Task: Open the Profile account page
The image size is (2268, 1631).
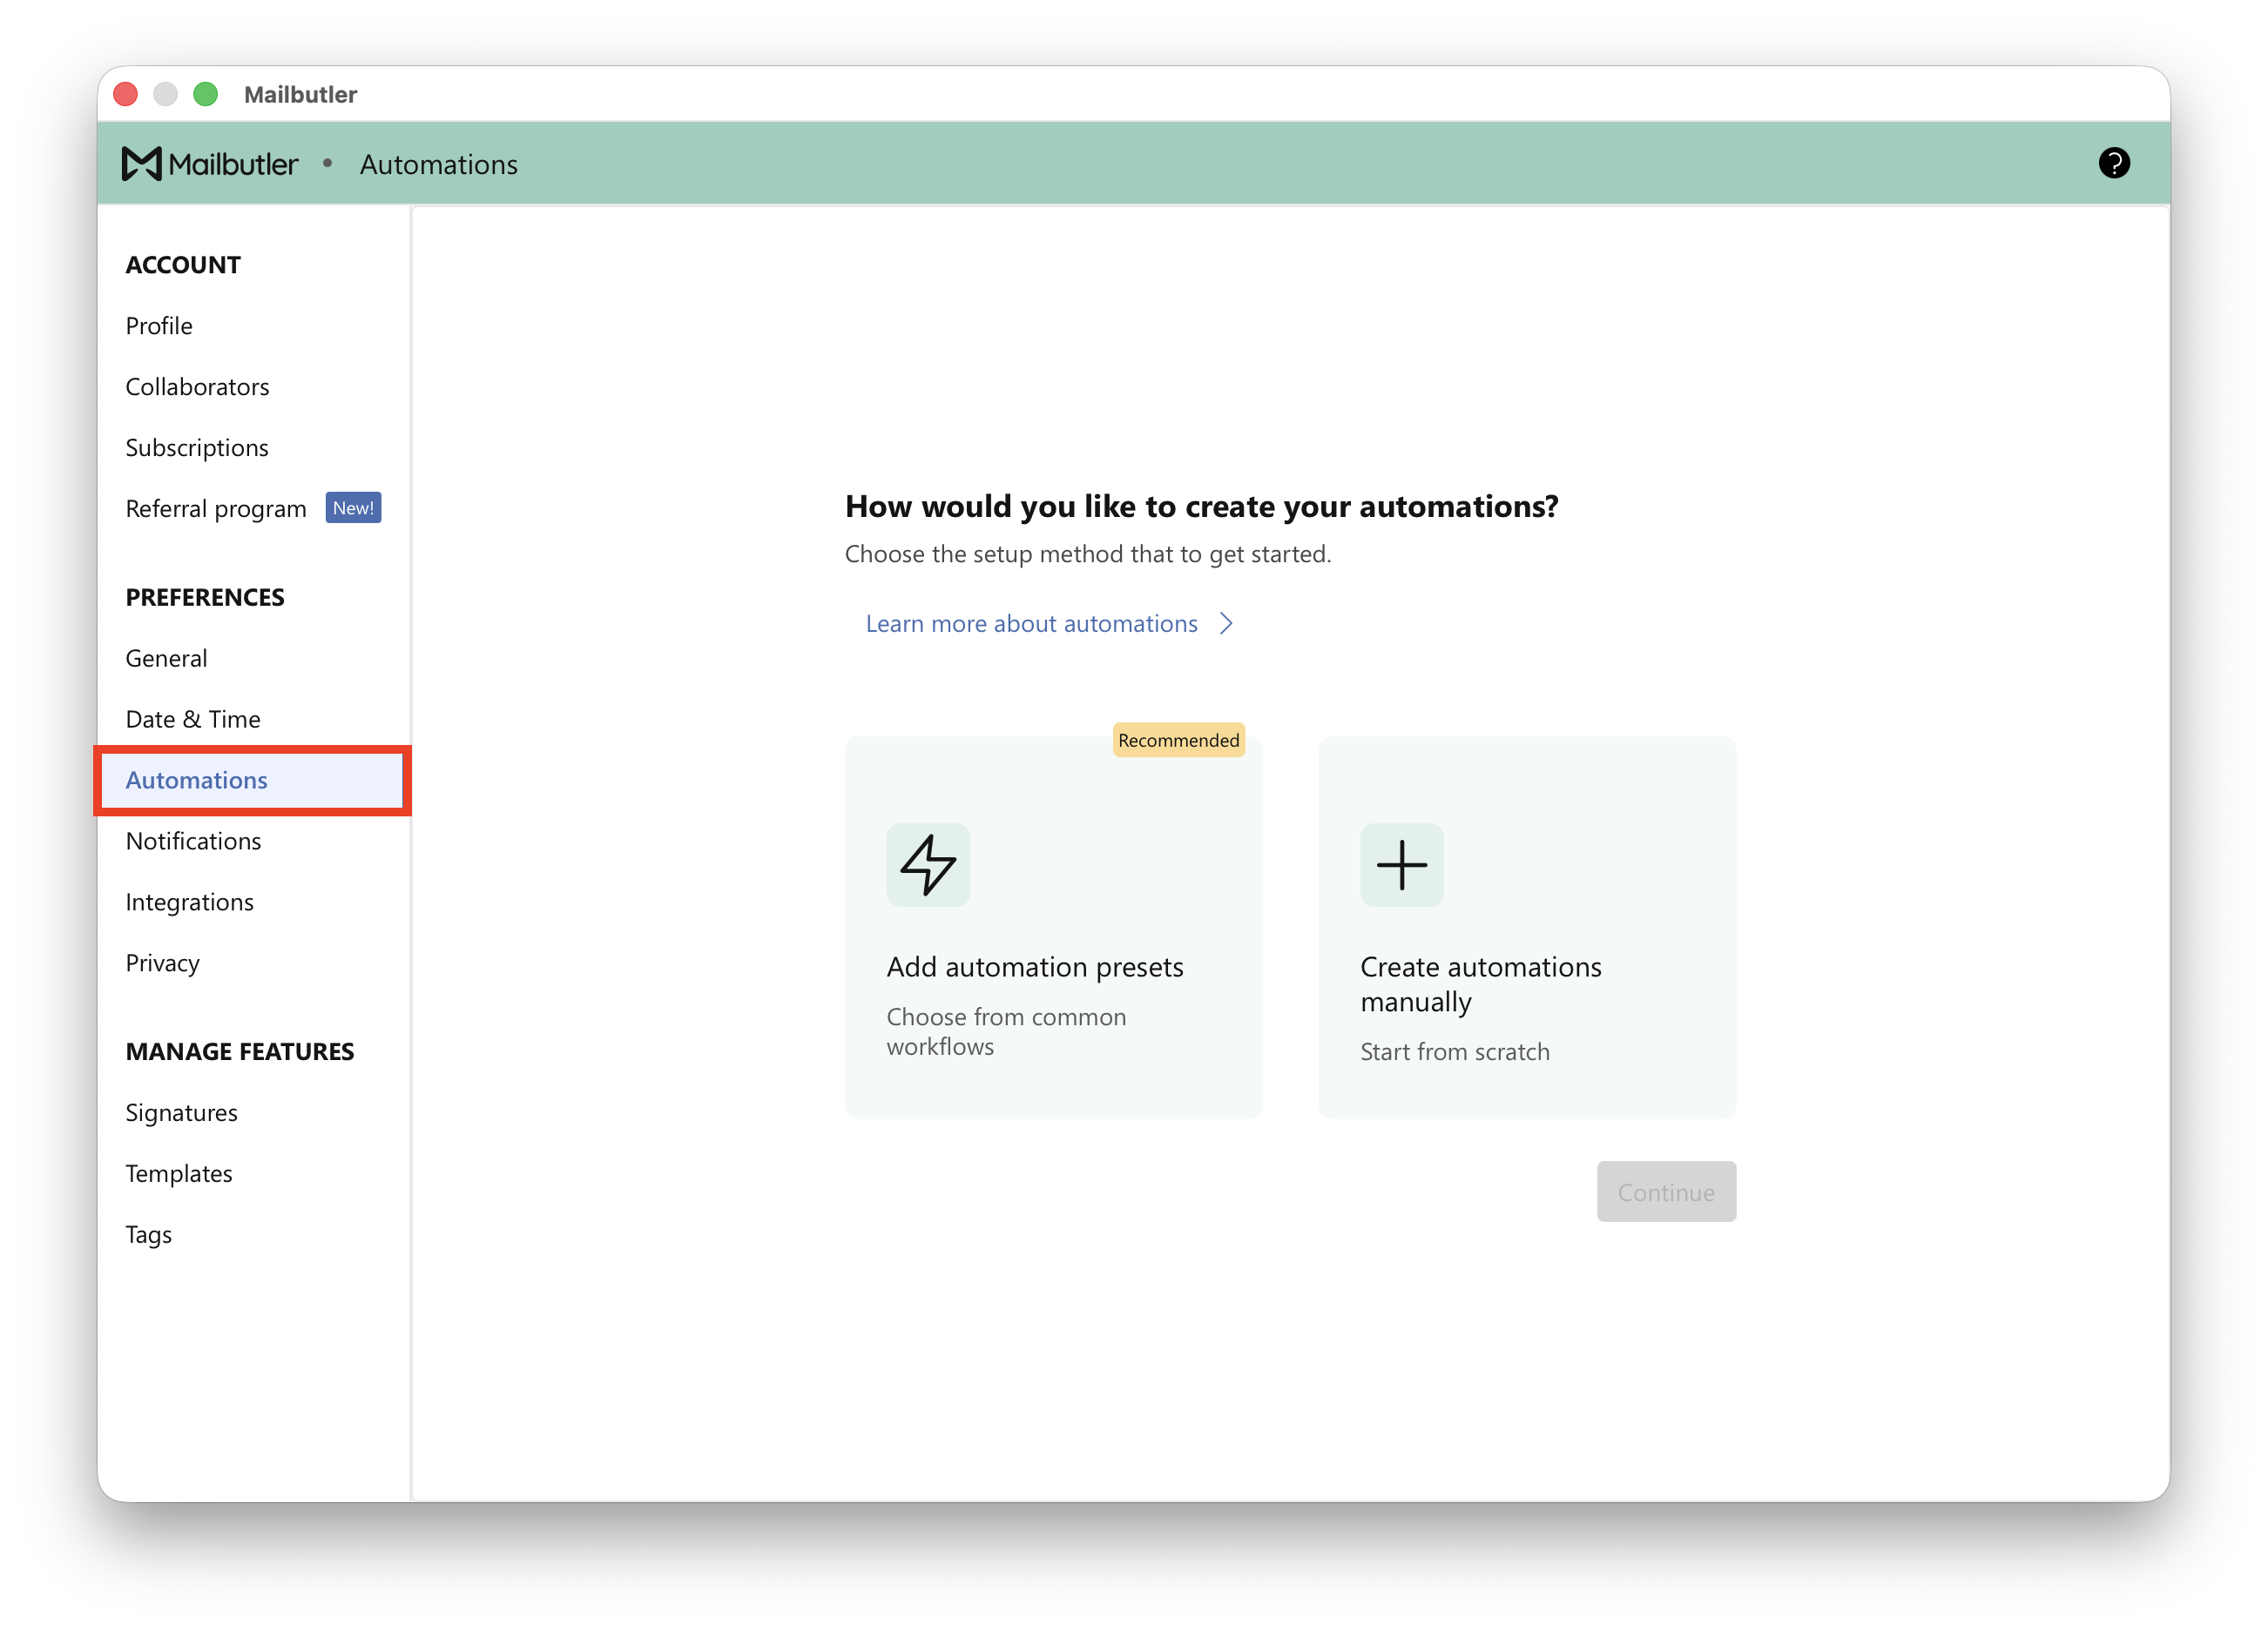Action: tap(159, 326)
